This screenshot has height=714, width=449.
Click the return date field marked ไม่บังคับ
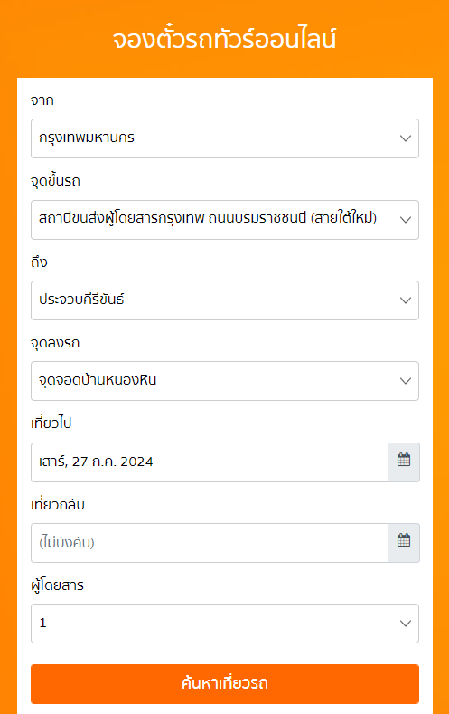point(210,542)
